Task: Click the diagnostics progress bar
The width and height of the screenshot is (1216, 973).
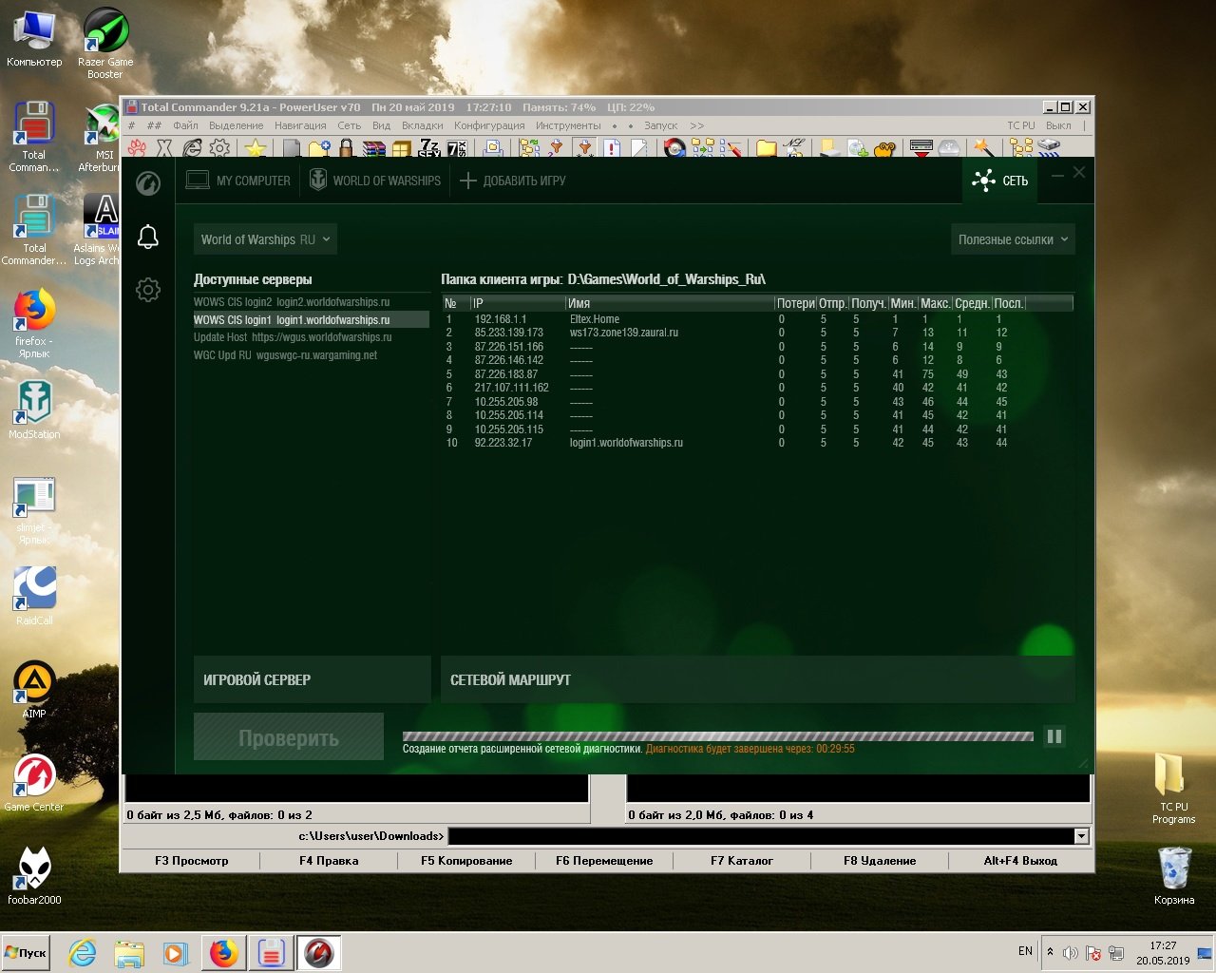Action: click(718, 736)
